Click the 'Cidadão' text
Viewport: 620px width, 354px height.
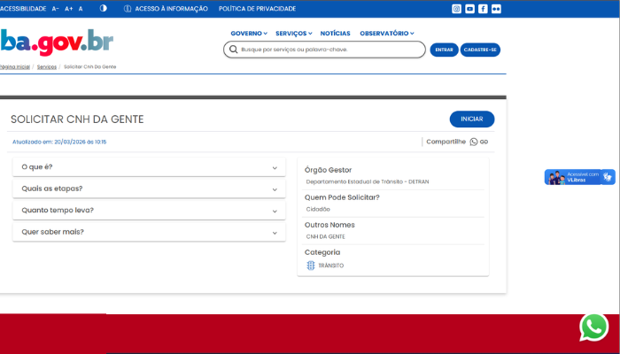click(318, 210)
